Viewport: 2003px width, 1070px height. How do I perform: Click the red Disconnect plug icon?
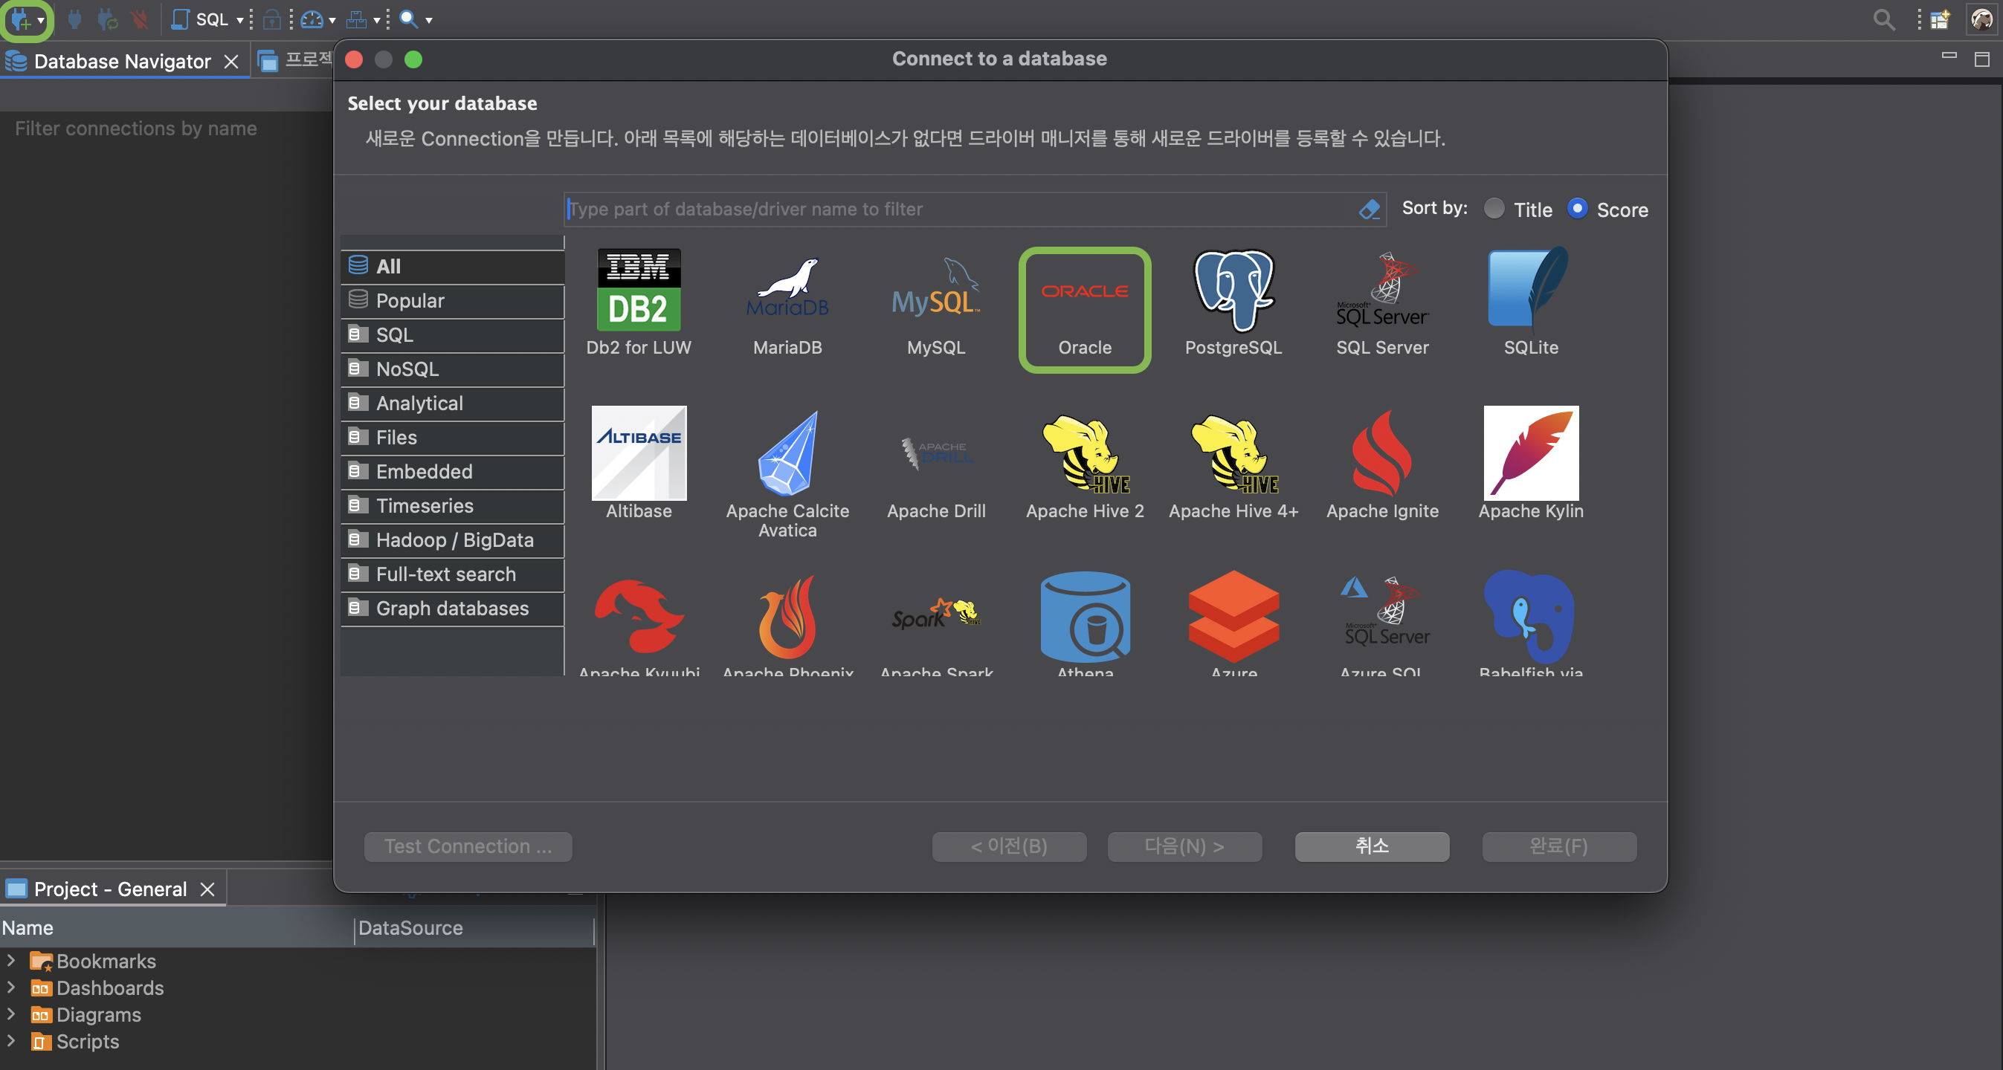tap(140, 19)
